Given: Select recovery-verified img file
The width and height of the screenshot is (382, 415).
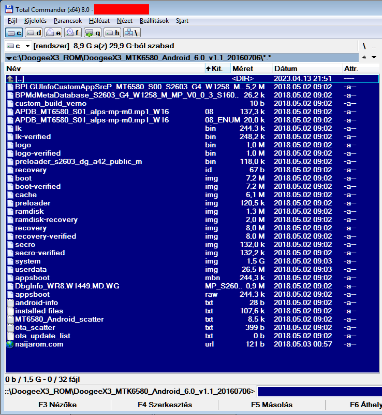Looking at the screenshot, I should (193, 236).
